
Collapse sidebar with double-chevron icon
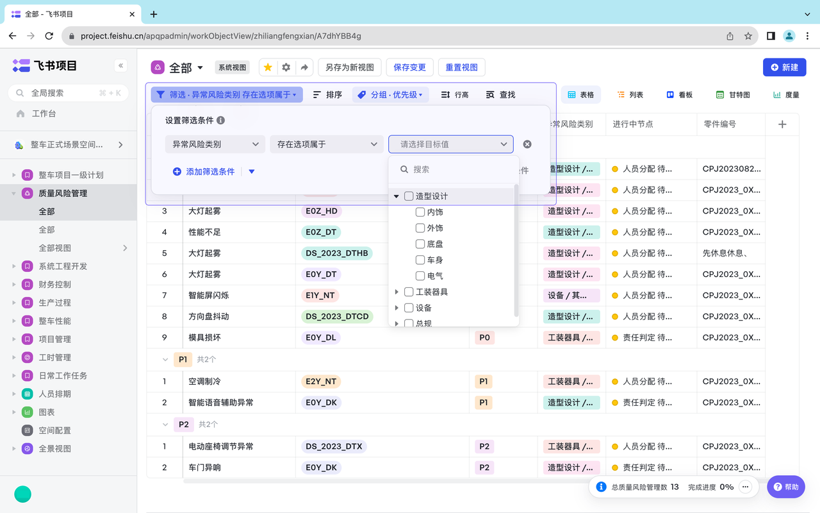121,65
